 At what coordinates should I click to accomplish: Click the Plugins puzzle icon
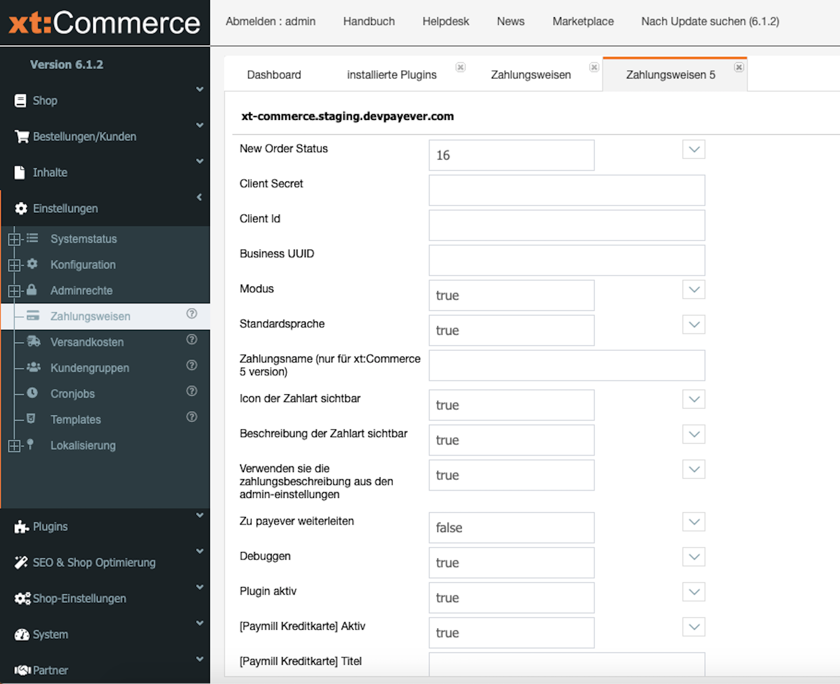[21, 527]
